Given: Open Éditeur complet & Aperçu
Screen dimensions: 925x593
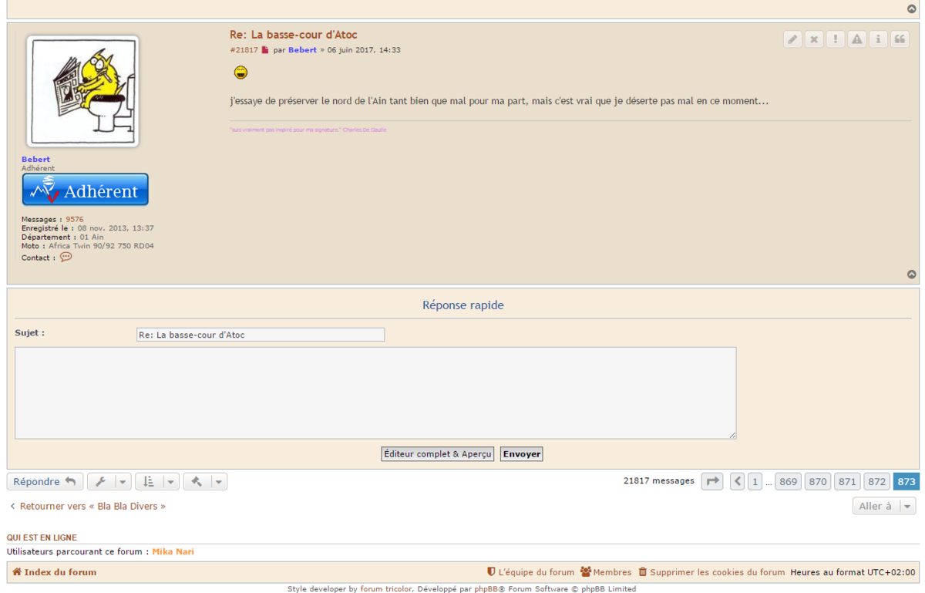Looking at the screenshot, I should click(437, 453).
